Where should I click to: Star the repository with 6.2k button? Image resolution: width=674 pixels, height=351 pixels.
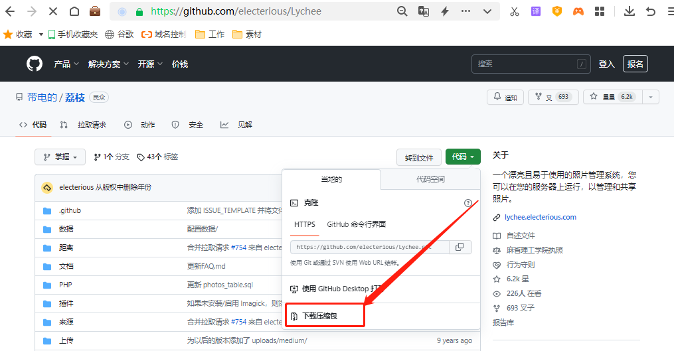tap(612, 97)
